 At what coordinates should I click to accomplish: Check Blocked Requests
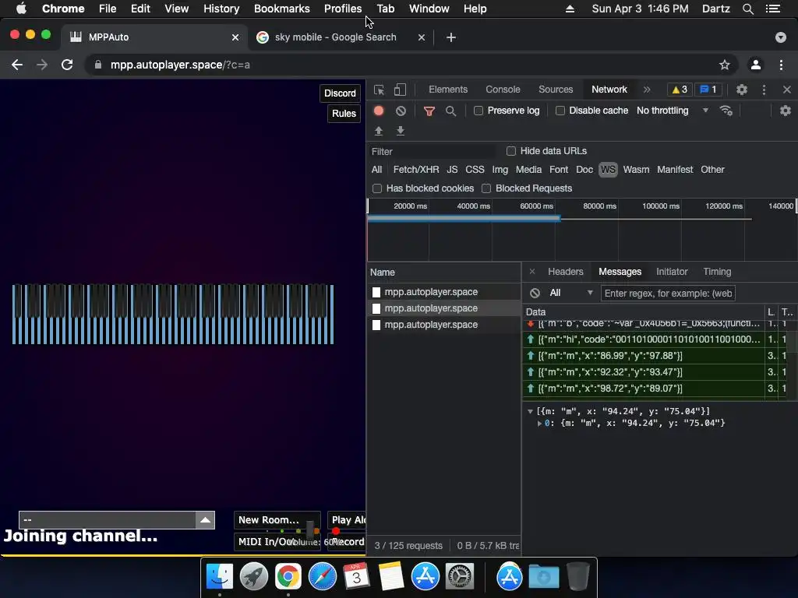[486, 188]
